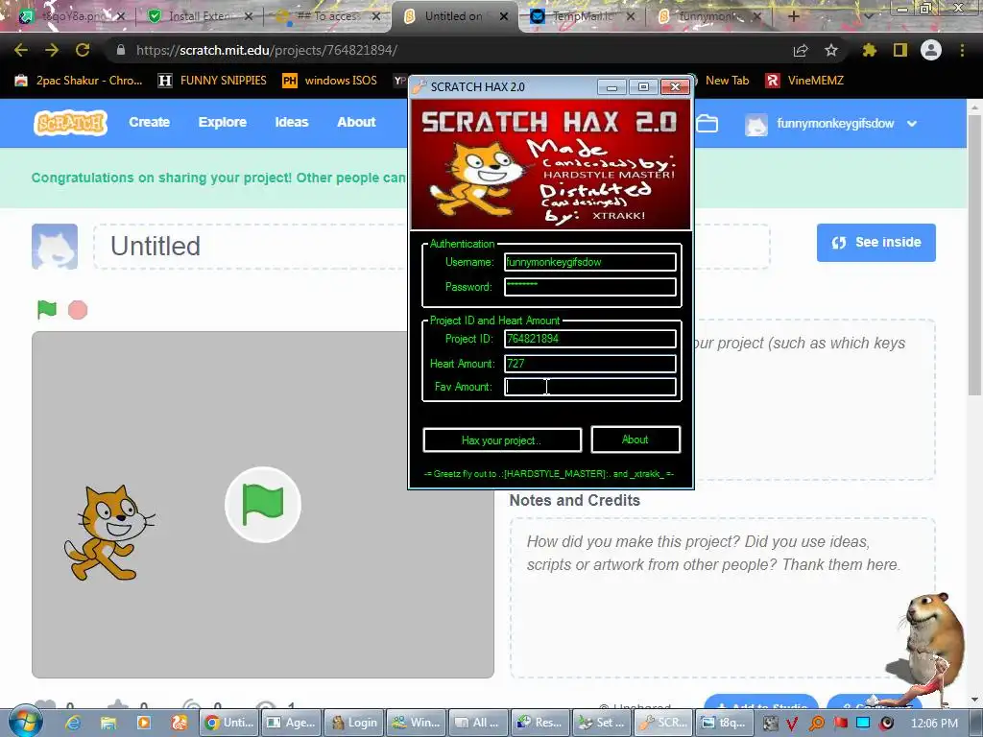
Task: Click the browser address bar URL
Action: (x=267, y=50)
